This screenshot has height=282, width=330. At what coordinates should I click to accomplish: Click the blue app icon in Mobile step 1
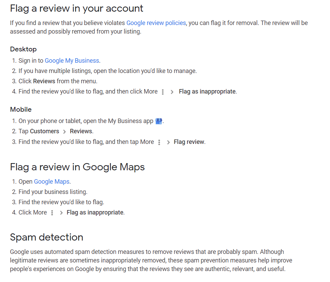(158, 121)
